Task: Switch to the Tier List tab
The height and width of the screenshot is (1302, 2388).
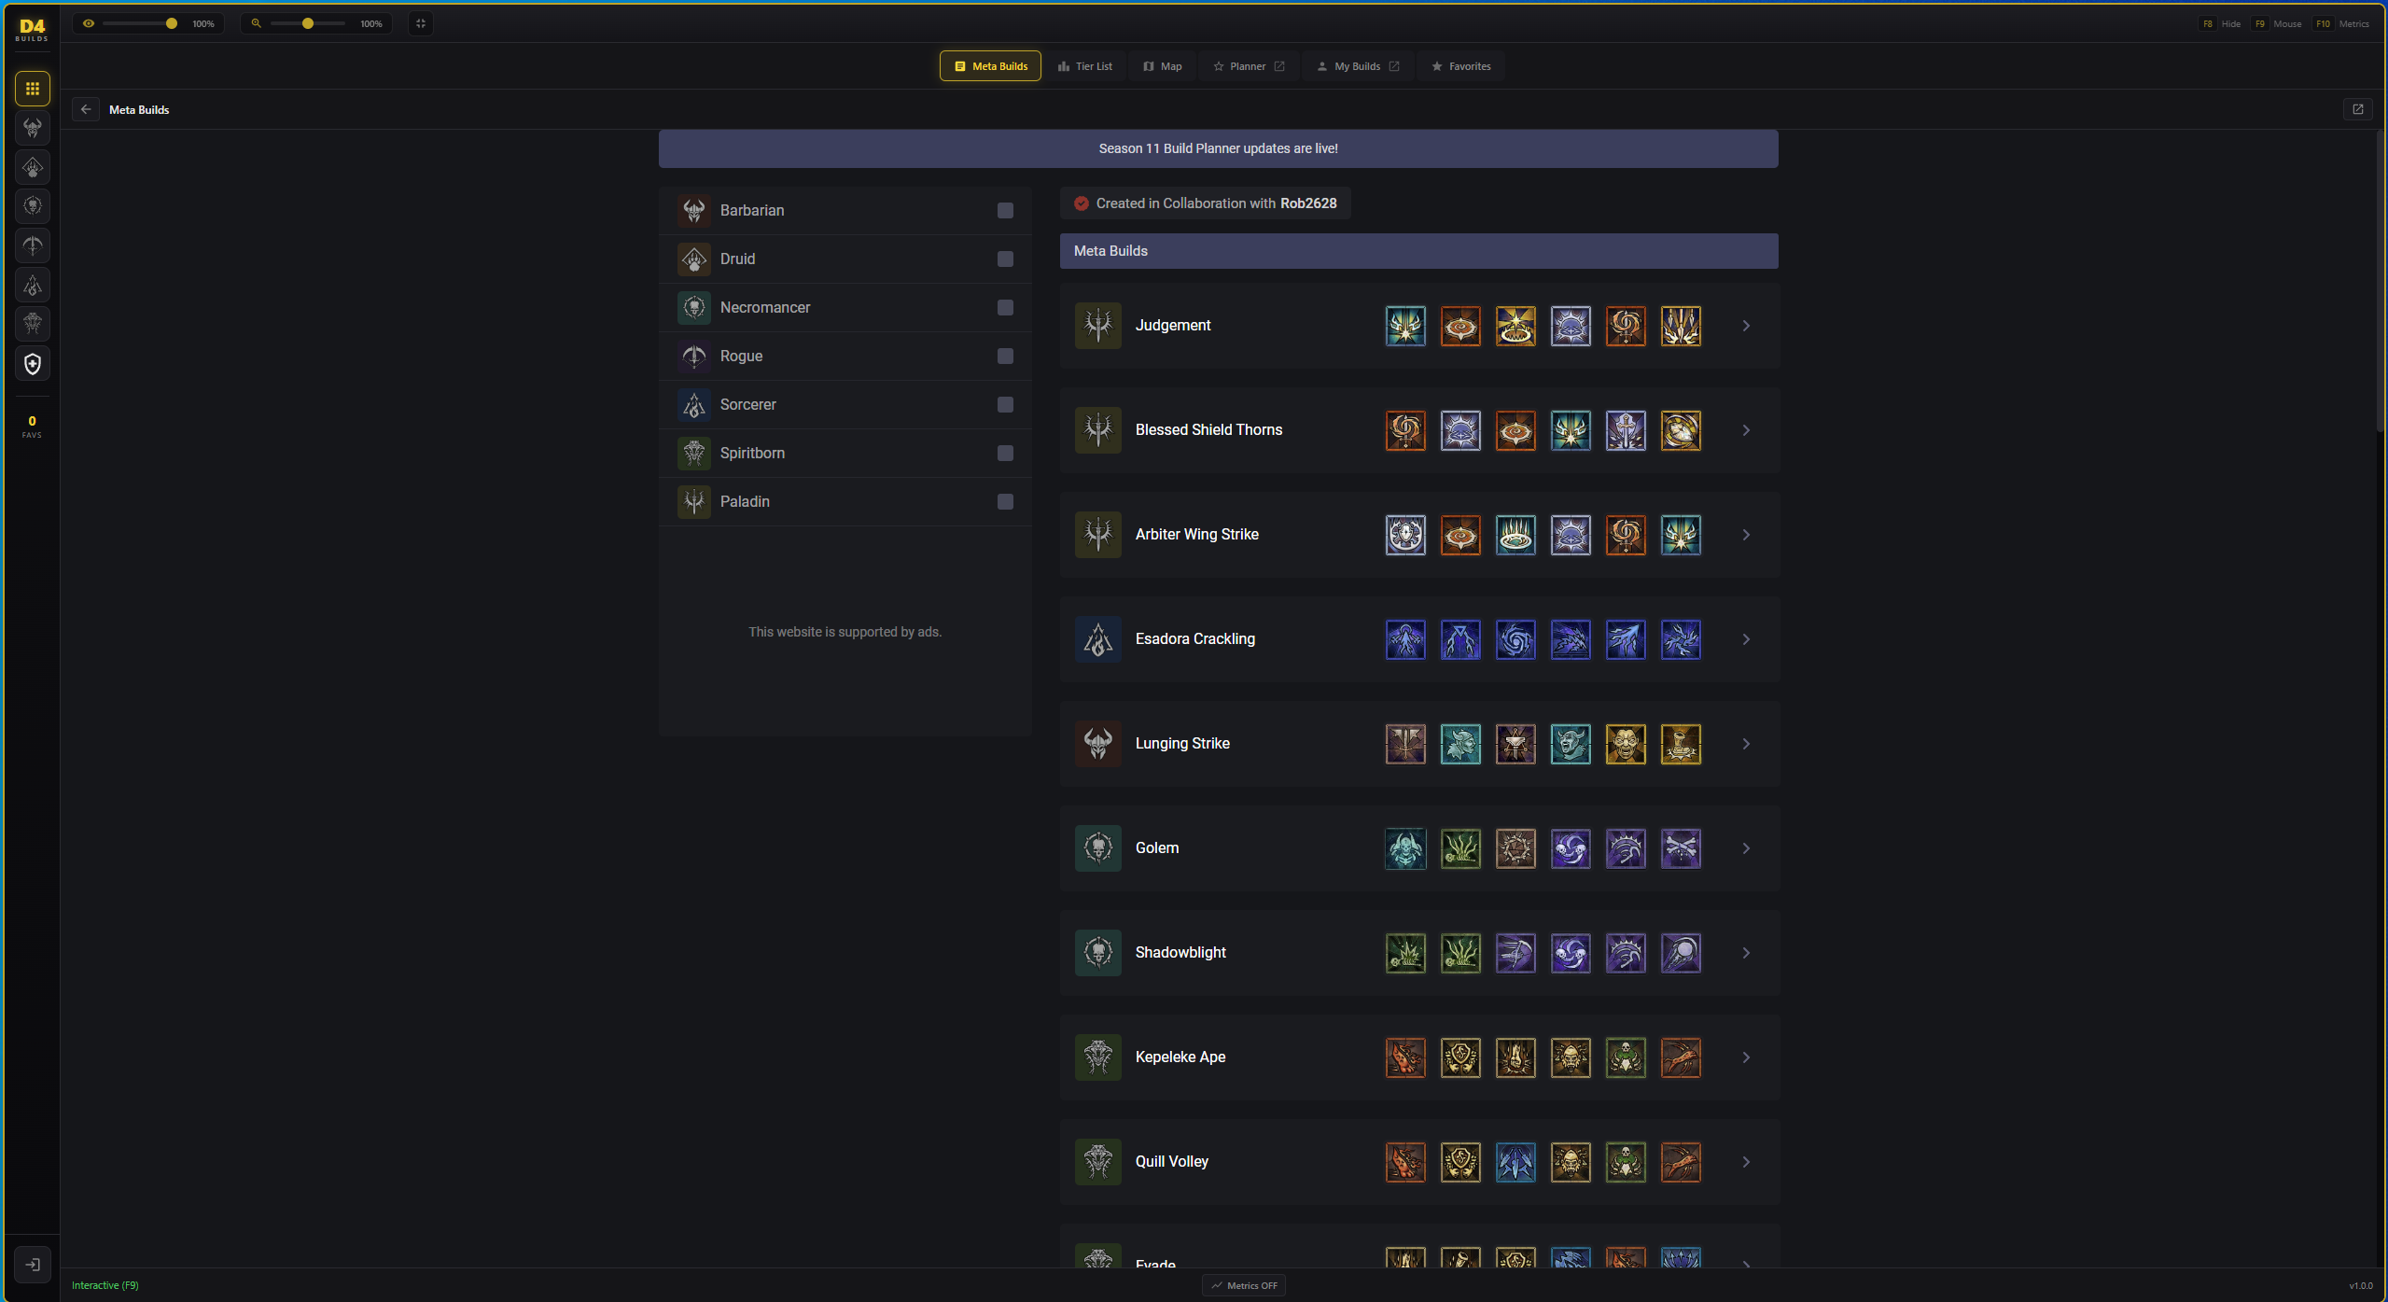Action: coord(1084,66)
